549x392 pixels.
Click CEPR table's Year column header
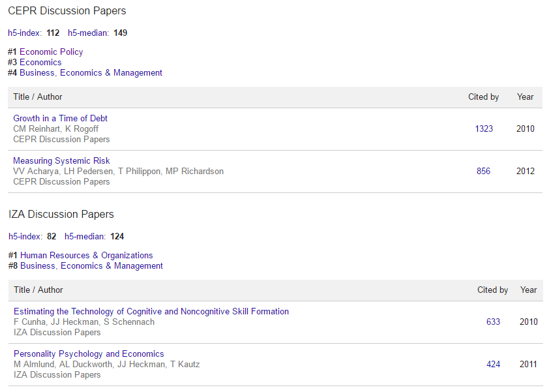pos(526,97)
